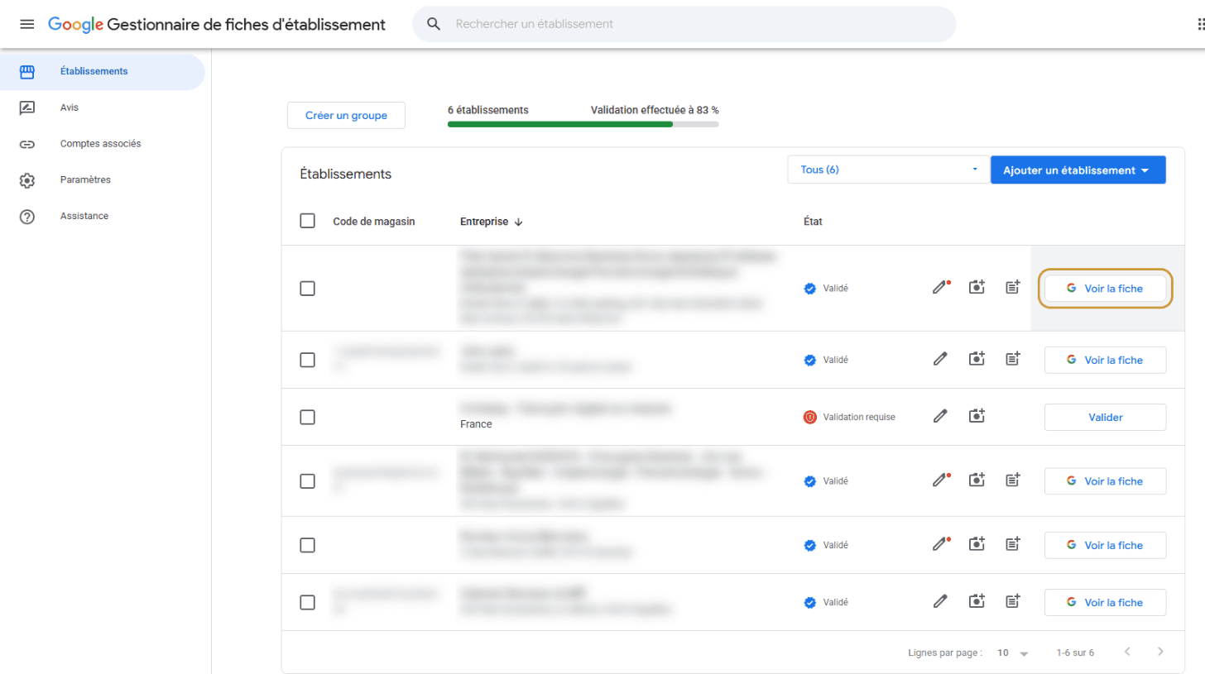
Task: Click Voir la fiche in the fifth row
Action: 1105,545
